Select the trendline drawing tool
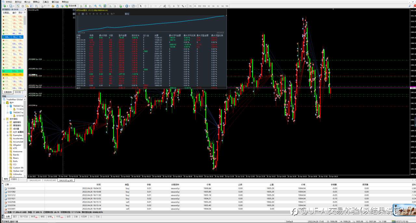This screenshot has height=223, width=416. [x=160, y=6]
